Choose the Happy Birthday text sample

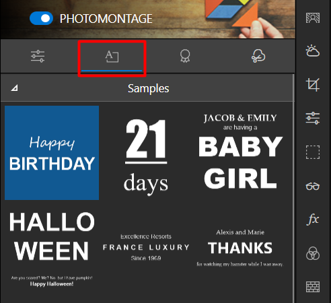click(52, 153)
